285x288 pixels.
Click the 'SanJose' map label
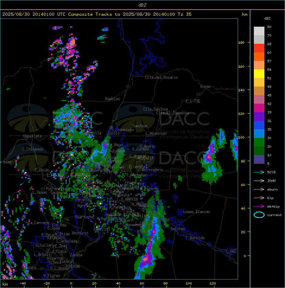pyautogui.click(x=140, y=126)
